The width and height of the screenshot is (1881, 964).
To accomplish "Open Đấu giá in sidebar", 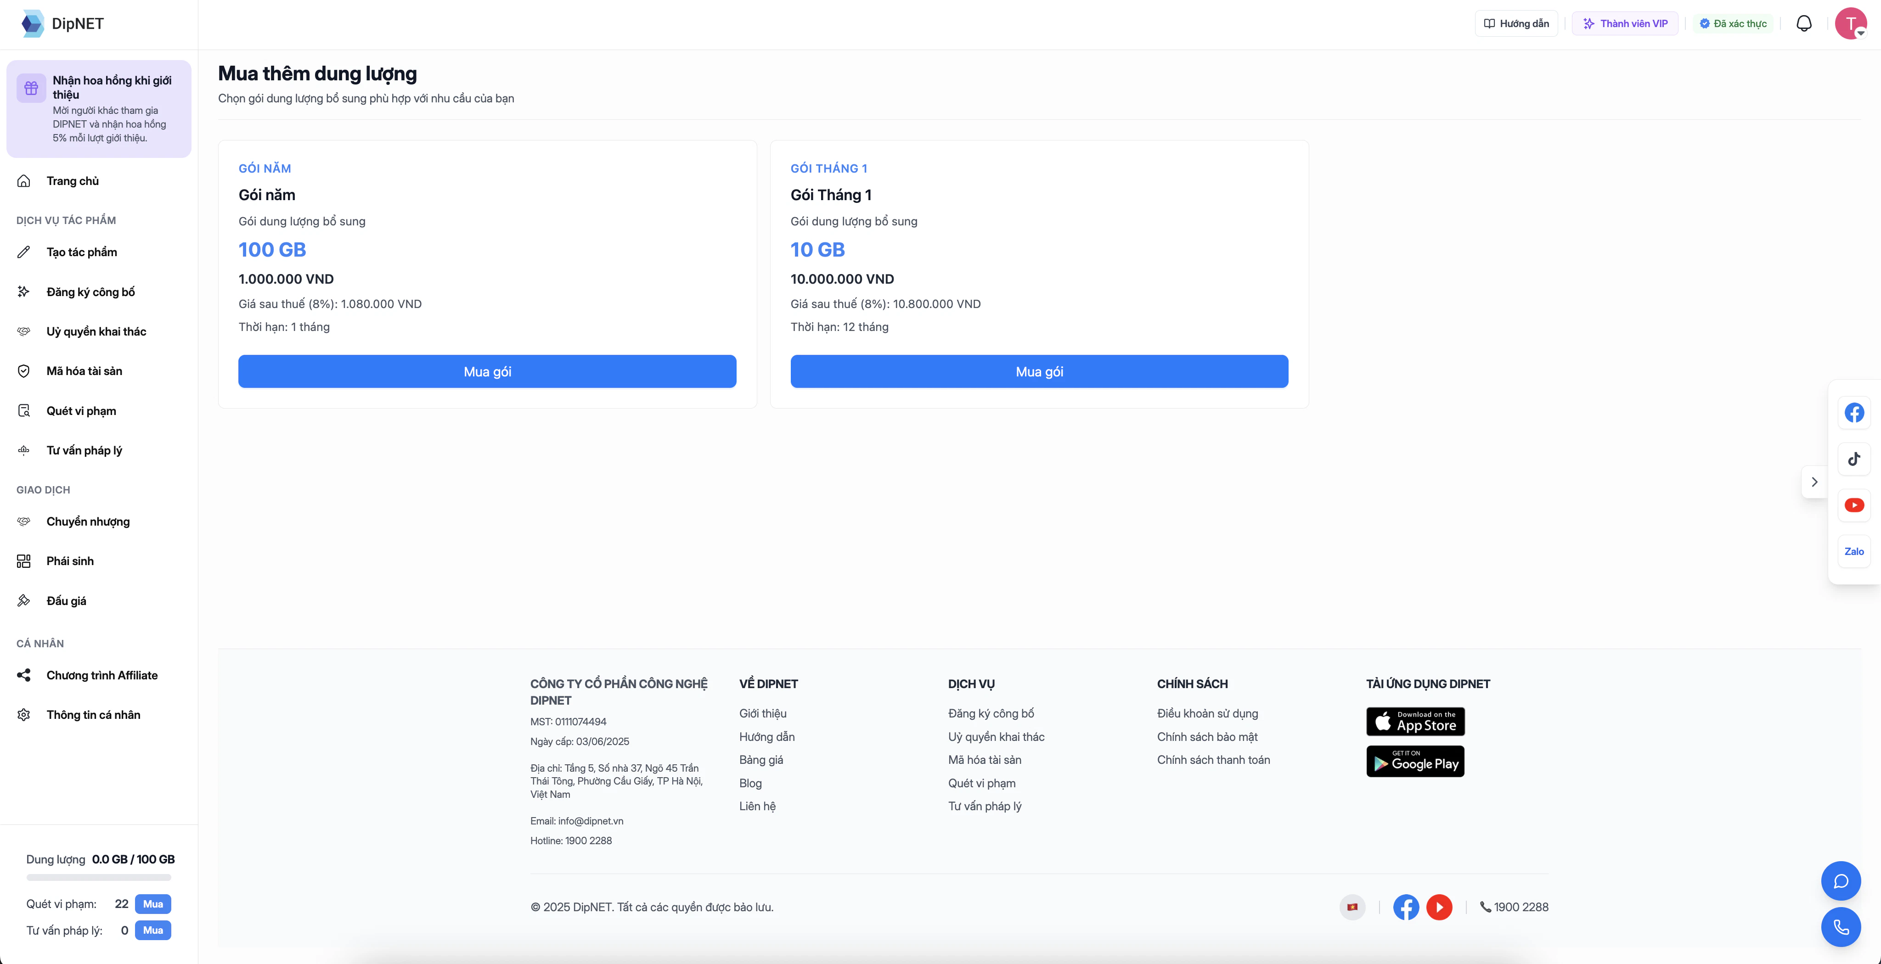I will pos(99,600).
